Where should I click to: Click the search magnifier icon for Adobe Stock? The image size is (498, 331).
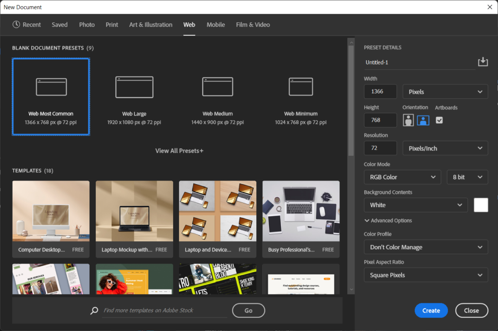tap(94, 311)
